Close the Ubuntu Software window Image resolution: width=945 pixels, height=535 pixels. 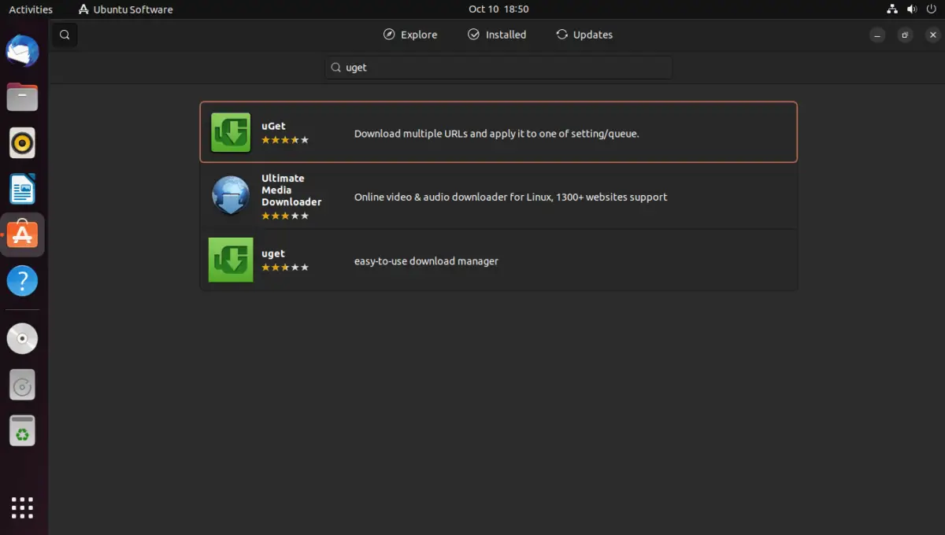[932, 35]
